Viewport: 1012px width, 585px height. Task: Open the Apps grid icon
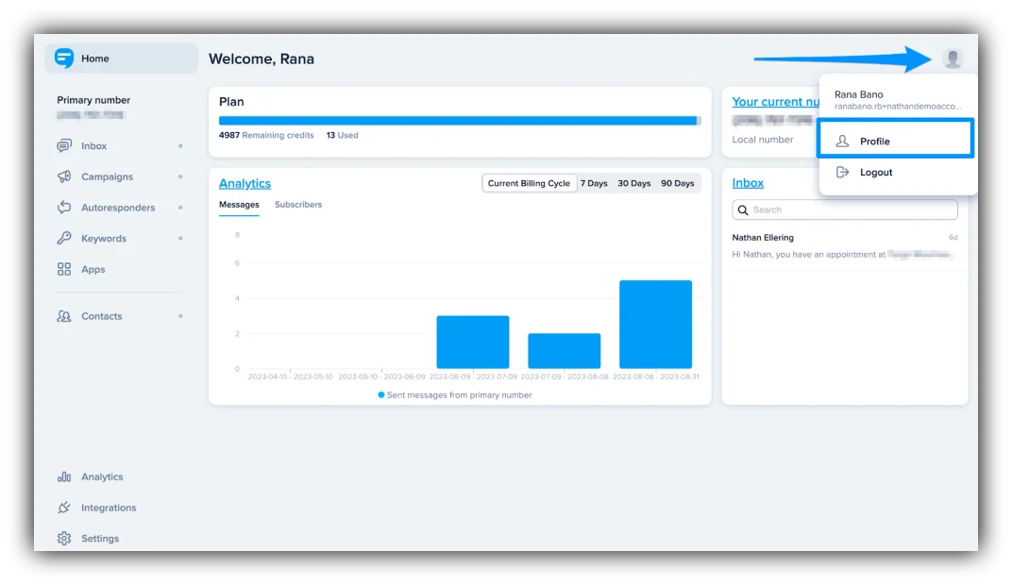tap(64, 270)
